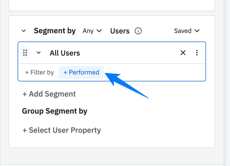Open the Saved segments dropdown
The width and height of the screenshot is (230, 166).
(187, 31)
